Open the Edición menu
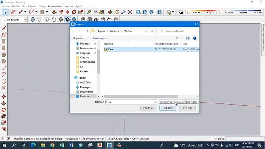 pyautogui.click(x=16, y=6)
